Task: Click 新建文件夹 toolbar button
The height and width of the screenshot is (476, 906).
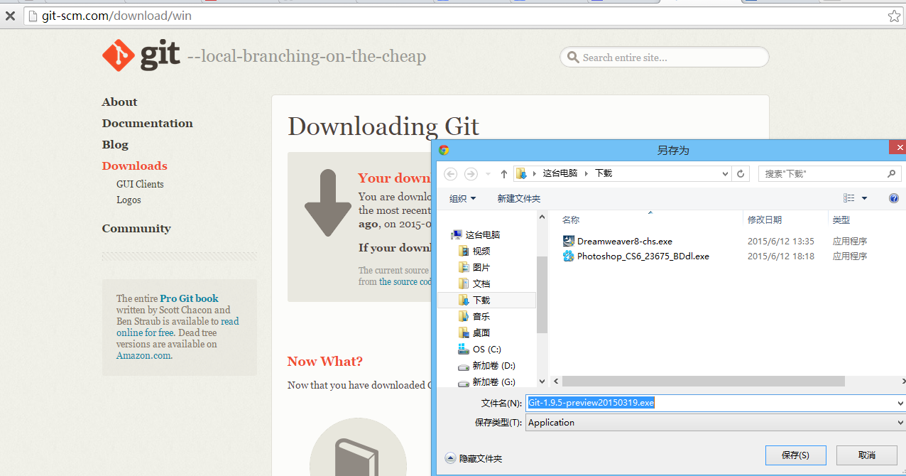Action: [519, 198]
